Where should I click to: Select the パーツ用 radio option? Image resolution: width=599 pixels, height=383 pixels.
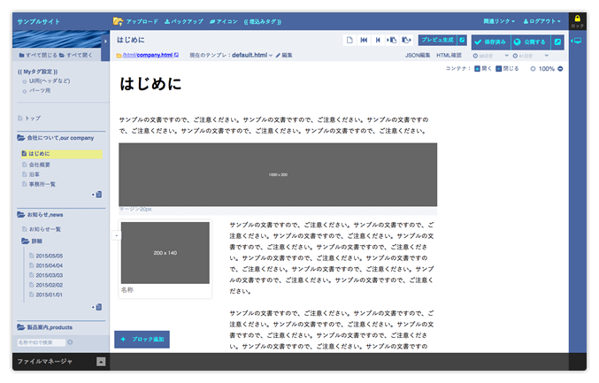click(x=24, y=90)
